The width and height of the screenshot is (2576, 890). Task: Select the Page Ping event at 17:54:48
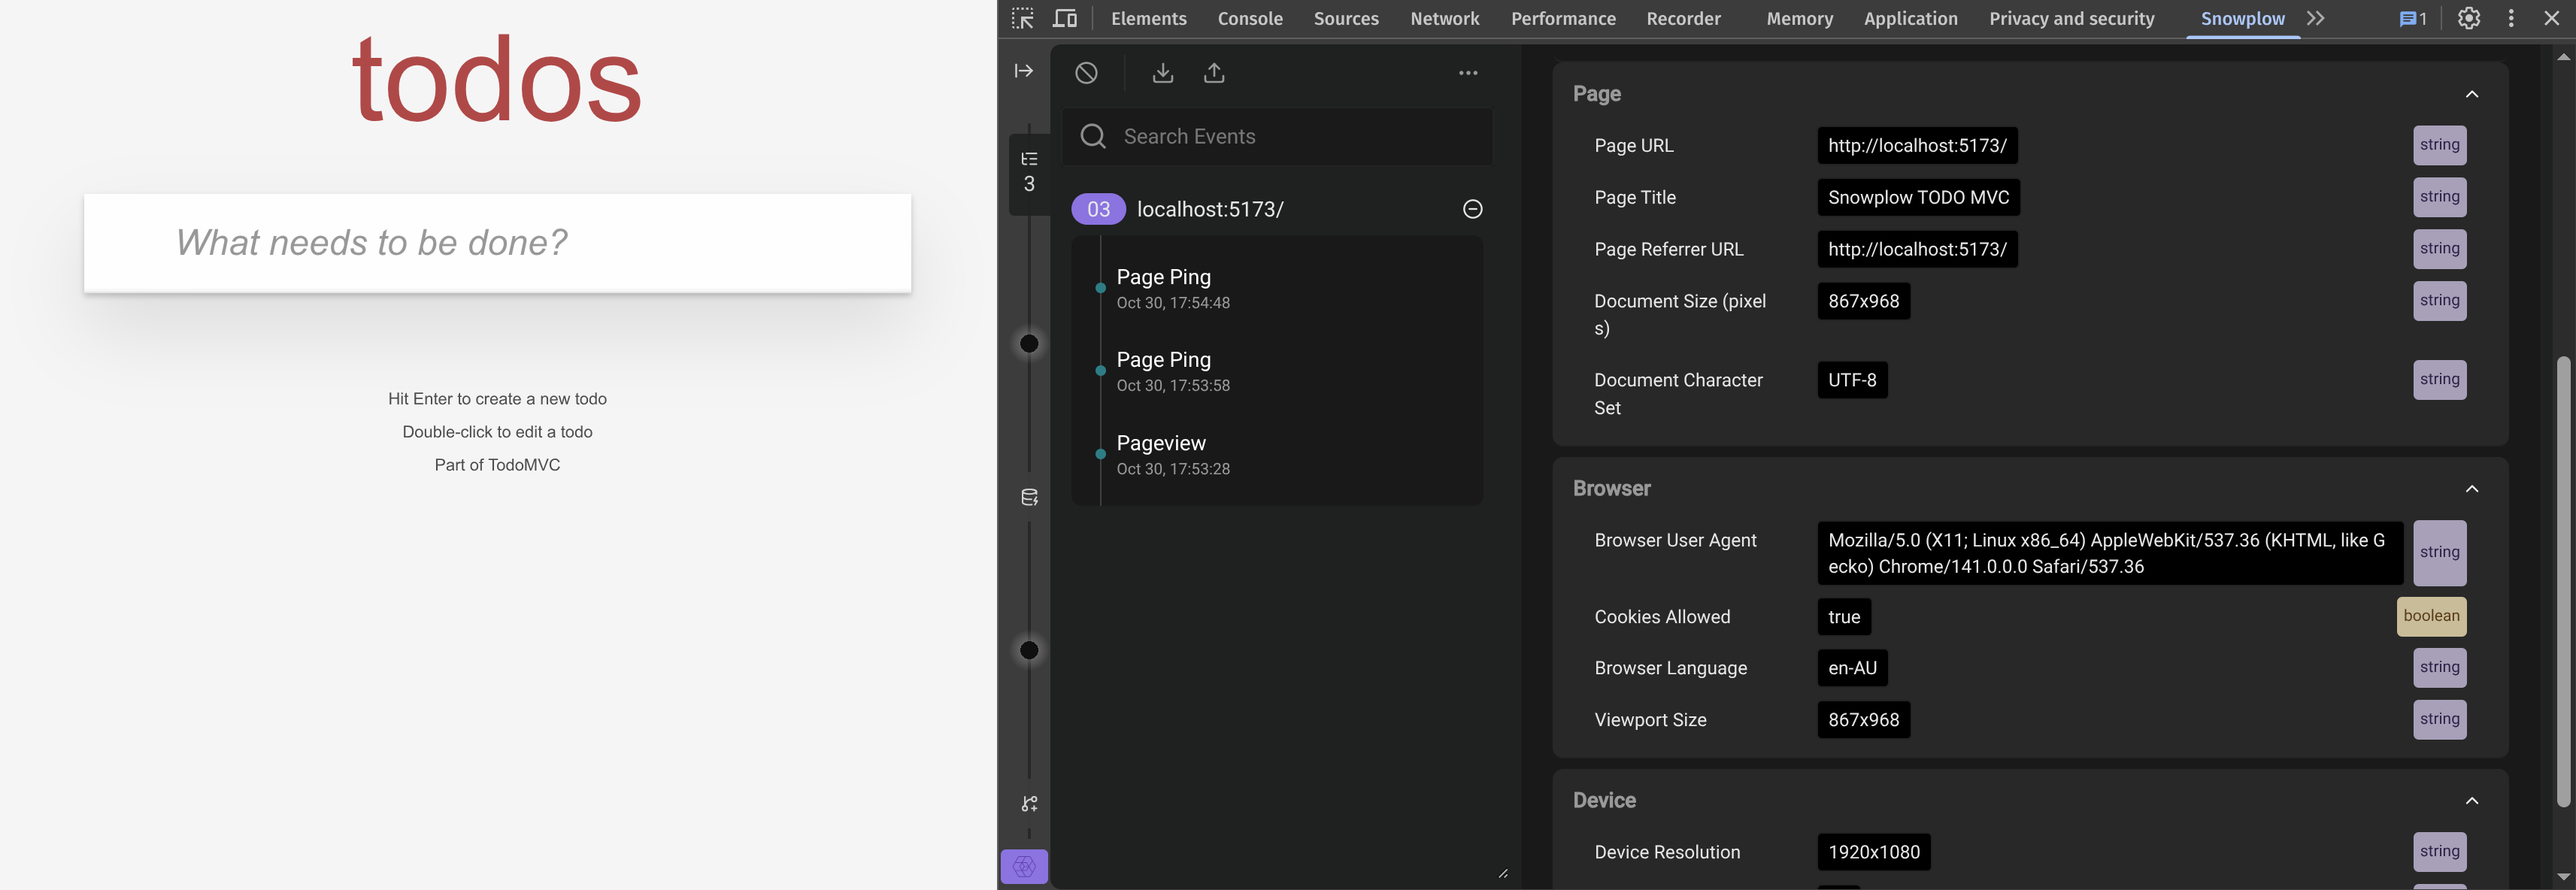pyautogui.click(x=1163, y=288)
